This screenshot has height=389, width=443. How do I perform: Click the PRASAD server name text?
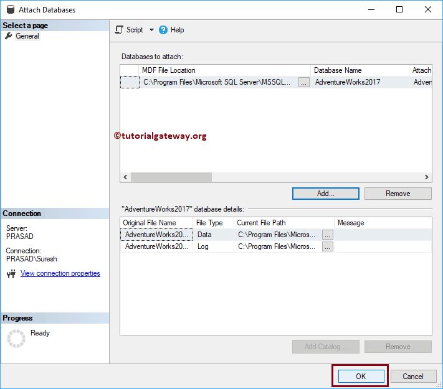(x=20, y=237)
